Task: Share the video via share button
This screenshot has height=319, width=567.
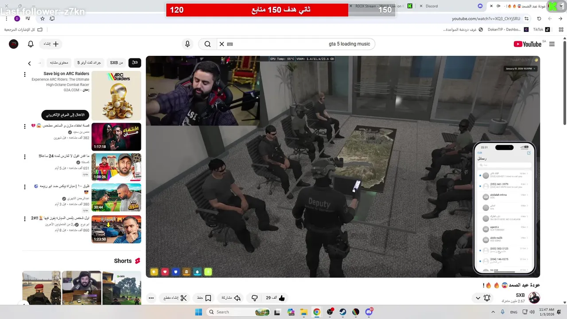Action: coord(231,298)
